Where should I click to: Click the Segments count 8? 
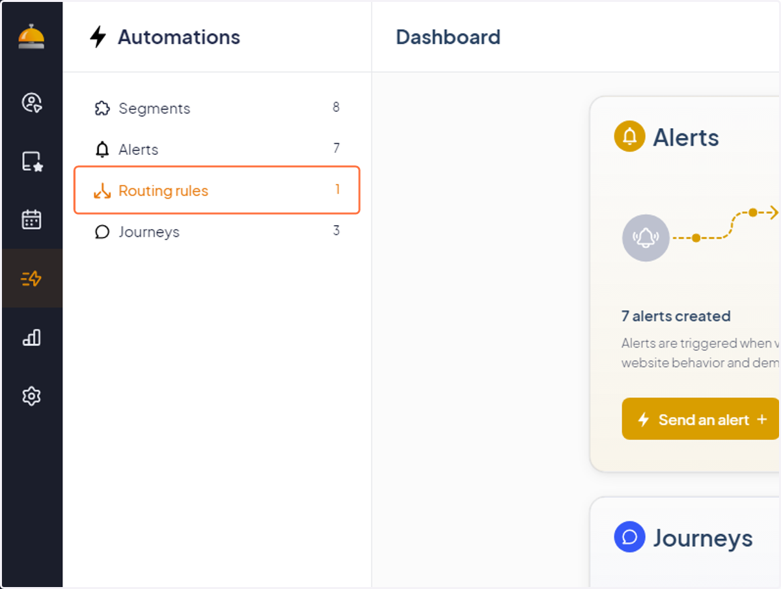pos(336,107)
